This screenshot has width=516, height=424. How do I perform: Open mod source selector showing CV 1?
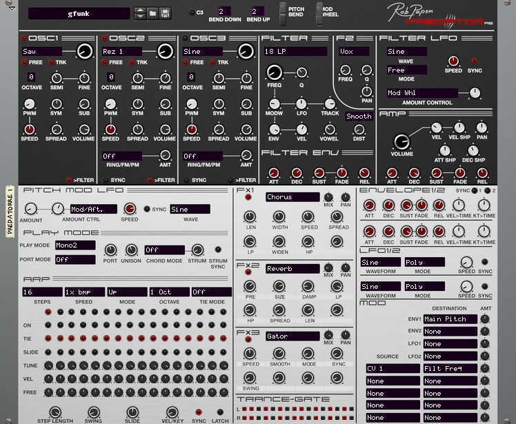pyautogui.click(x=393, y=368)
